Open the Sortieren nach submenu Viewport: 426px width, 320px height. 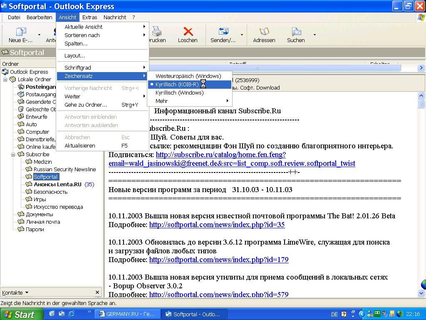[x=103, y=35]
